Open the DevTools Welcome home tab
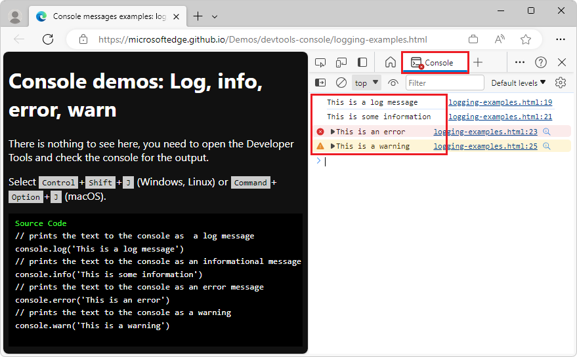577x357 pixels. [391, 62]
